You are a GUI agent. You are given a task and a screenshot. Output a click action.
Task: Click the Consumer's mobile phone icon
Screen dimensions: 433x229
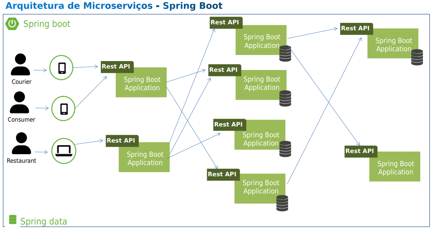pyautogui.click(x=64, y=109)
